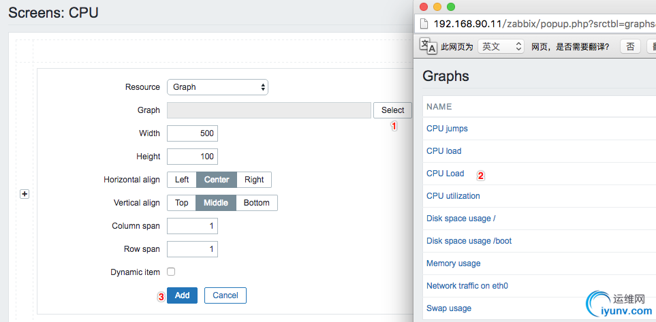Click the red close window button
This screenshot has height=322, width=656.
424,7
